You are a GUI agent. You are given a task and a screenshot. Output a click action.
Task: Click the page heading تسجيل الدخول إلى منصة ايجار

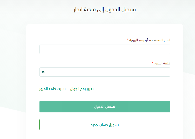(105, 10)
